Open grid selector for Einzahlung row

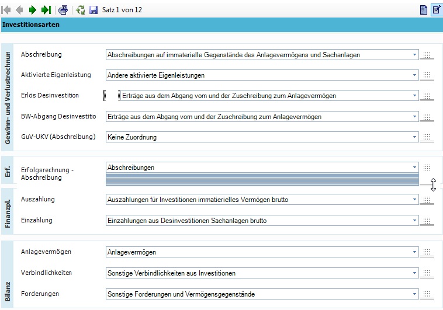(427, 221)
